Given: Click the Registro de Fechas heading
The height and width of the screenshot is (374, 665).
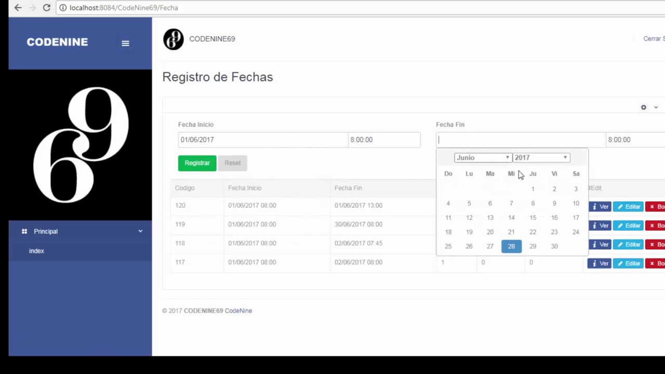Looking at the screenshot, I should coord(218,77).
